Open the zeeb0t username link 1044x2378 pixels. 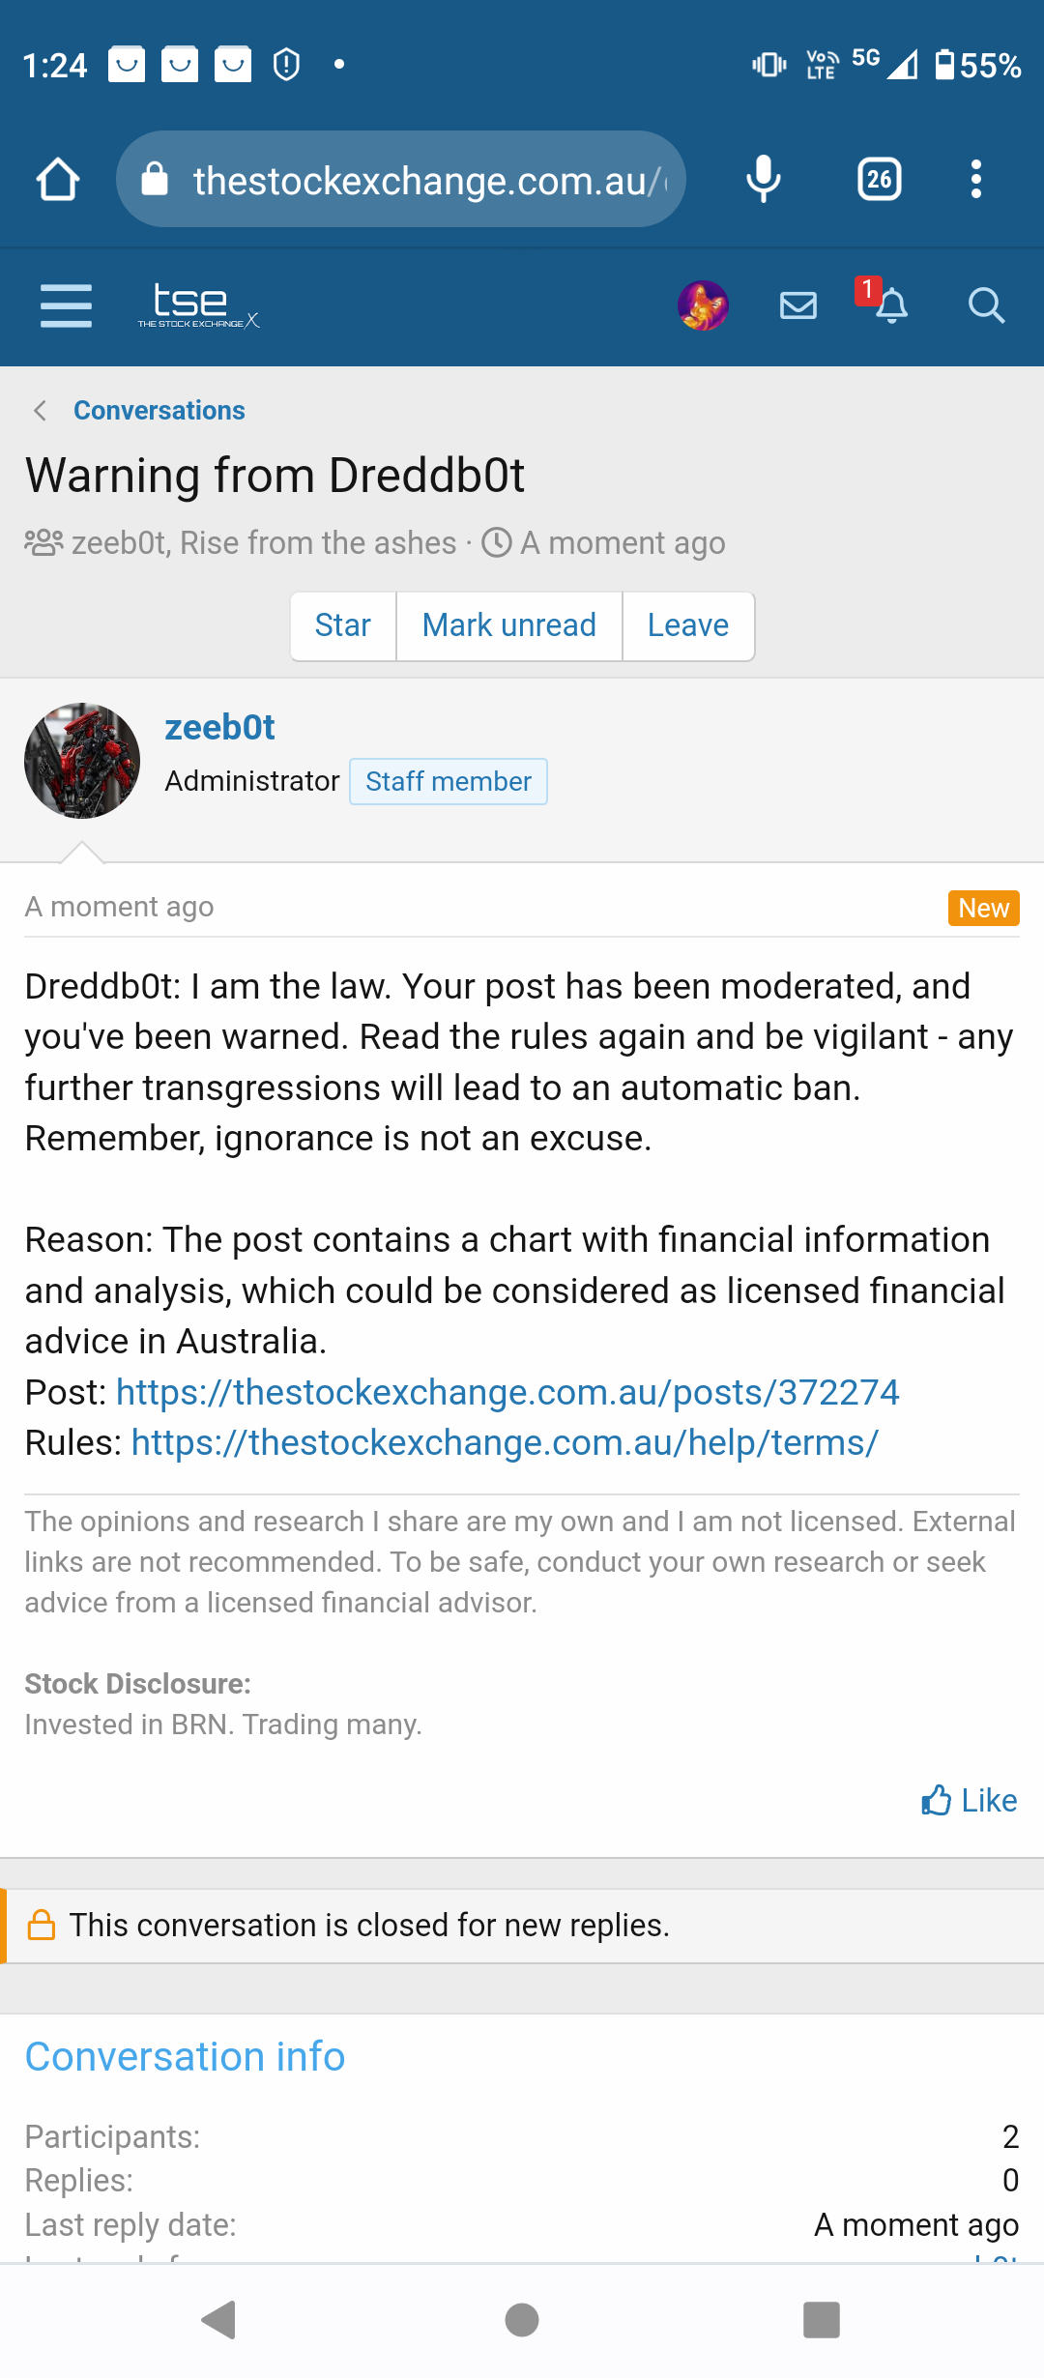[219, 728]
